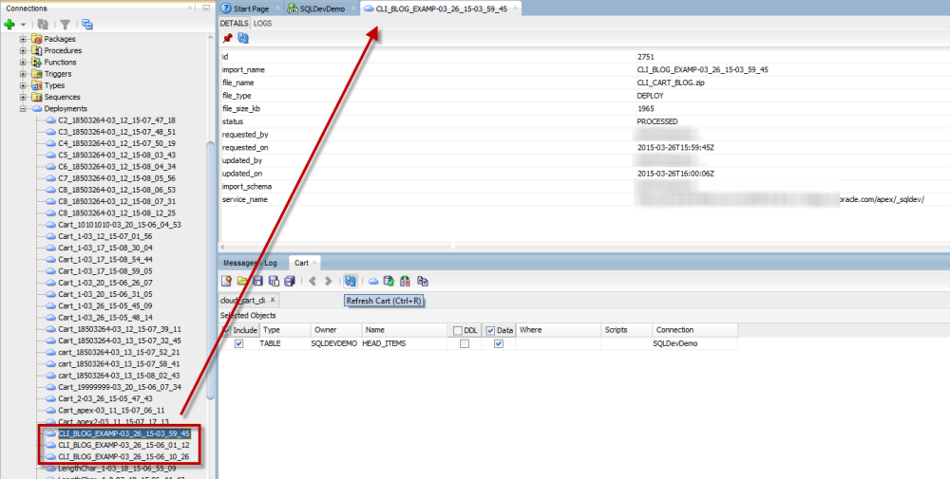Viewport: 950px width, 479px height.
Task: Click the green plus New Connection icon
Action: coord(9,25)
